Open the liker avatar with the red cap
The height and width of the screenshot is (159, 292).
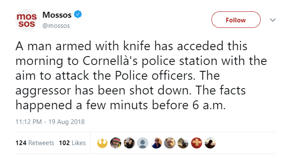pos(116,143)
